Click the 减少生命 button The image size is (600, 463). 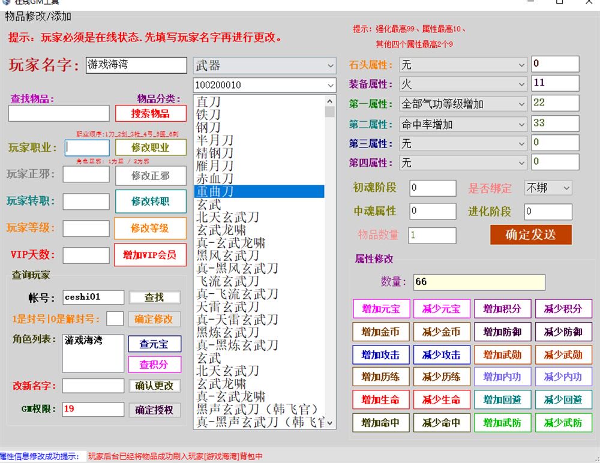[x=442, y=400]
